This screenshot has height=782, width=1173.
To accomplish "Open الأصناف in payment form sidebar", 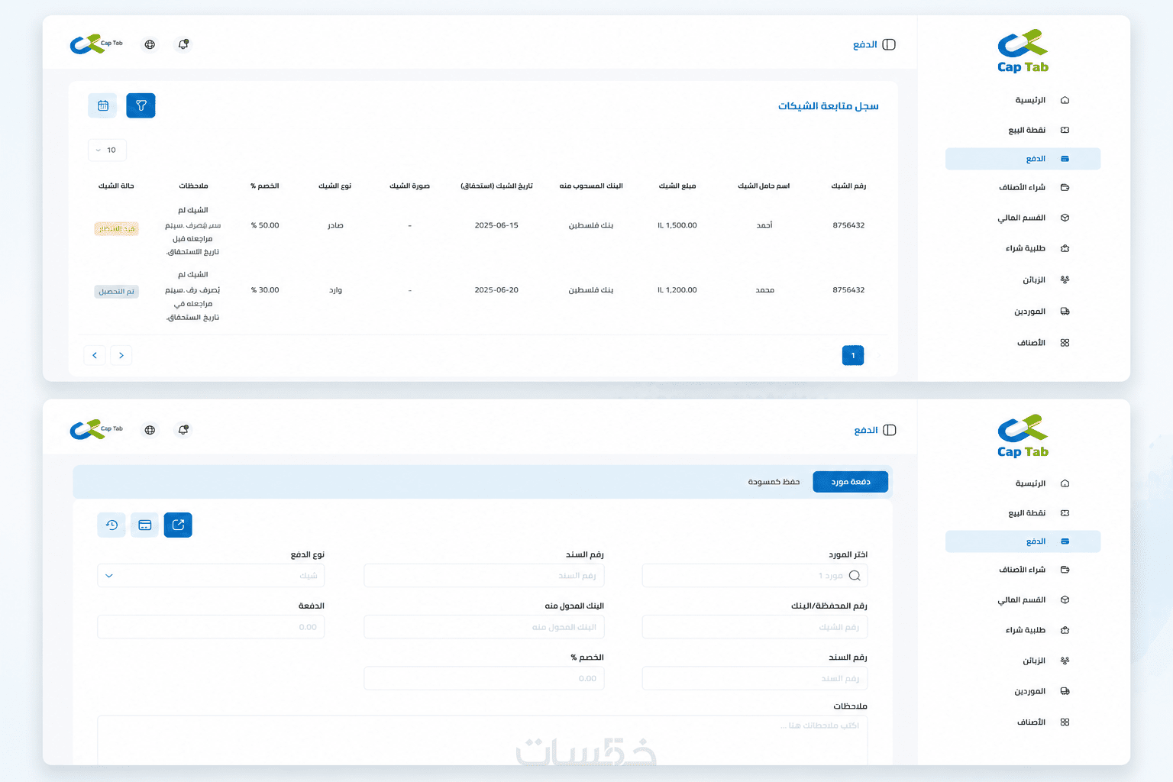I will [x=1031, y=722].
